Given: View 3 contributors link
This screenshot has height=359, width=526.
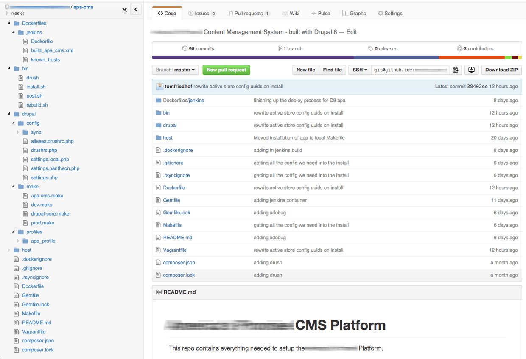Looking at the screenshot, I should 475,49.
